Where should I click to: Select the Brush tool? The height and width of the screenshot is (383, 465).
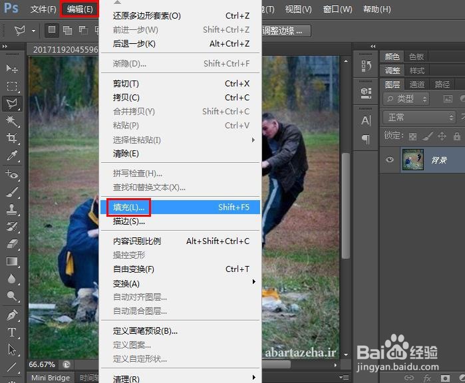coord(12,191)
